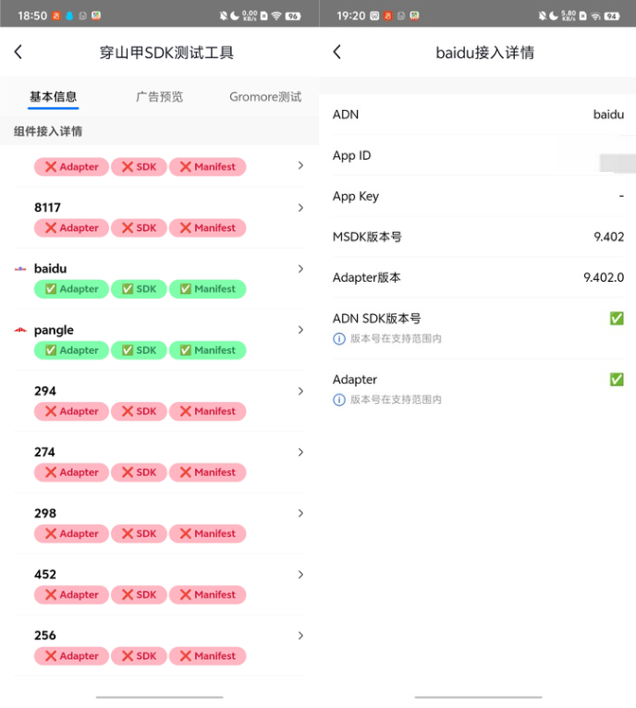Tap the baidu logo icon
This screenshot has height=708, width=636.
pos(20,269)
